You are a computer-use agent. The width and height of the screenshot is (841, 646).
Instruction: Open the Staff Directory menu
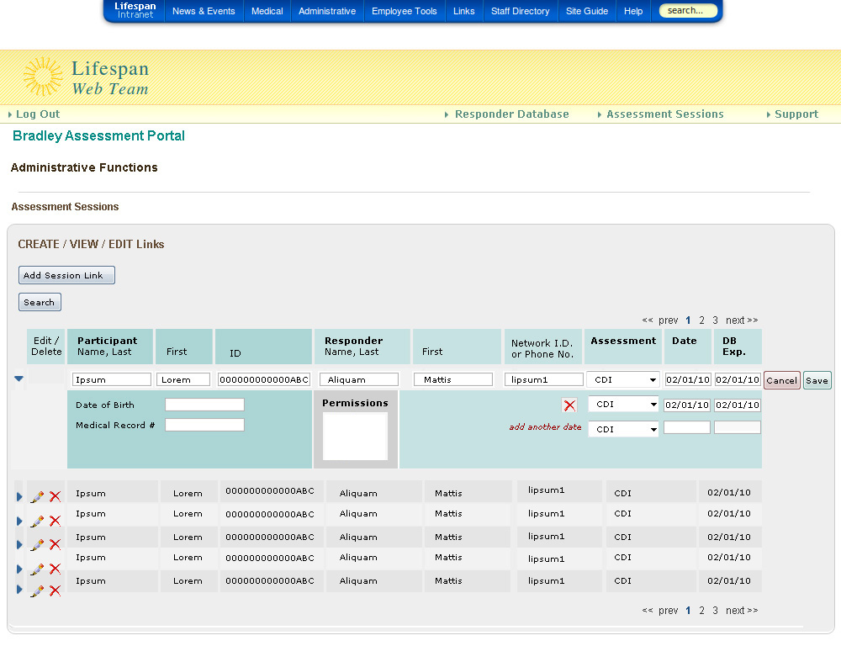pyautogui.click(x=521, y=11)
